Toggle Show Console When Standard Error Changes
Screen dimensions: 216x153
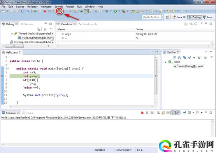[x=178, y=113]
